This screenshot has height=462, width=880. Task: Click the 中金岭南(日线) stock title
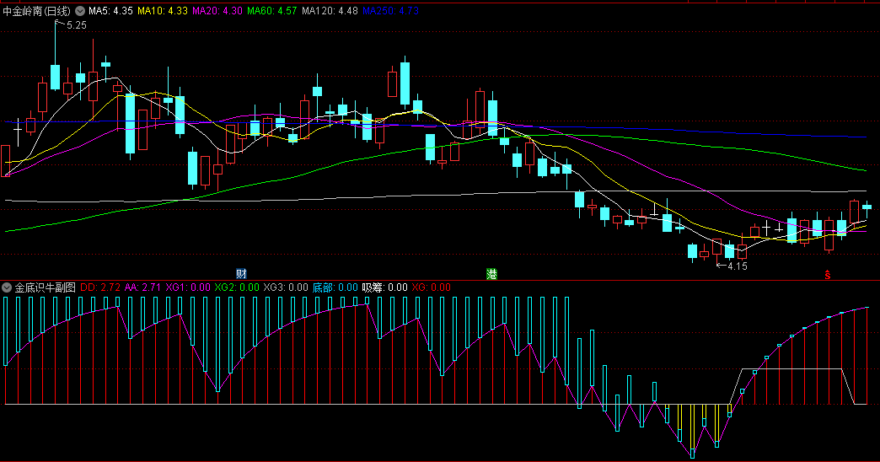[x=37, y=11]
